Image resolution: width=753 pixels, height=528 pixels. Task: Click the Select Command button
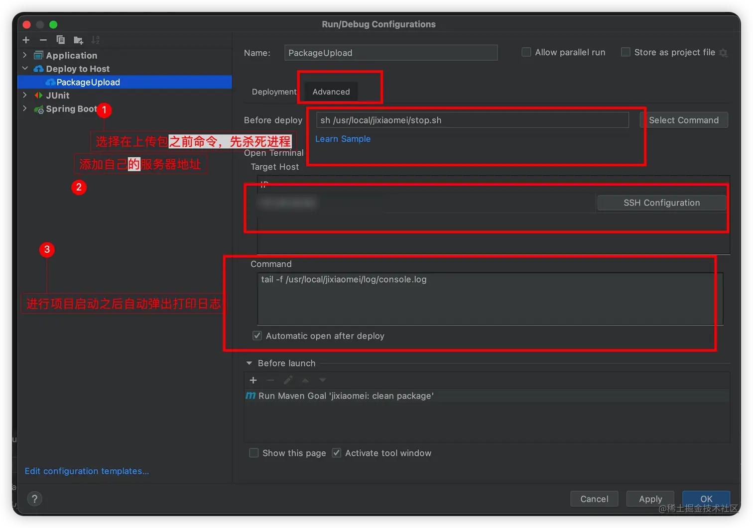tap(684, 120)
